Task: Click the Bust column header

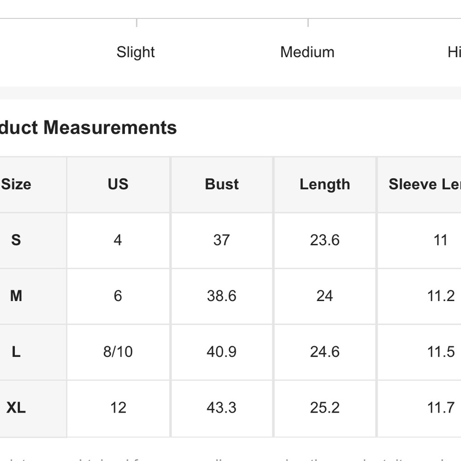Action: pos(222,184)
